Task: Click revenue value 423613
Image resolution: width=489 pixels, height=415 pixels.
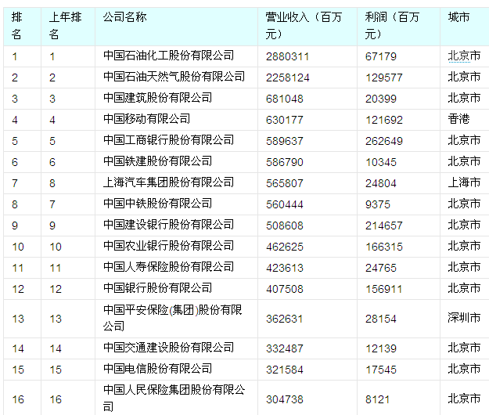Action: pos(285,268)
